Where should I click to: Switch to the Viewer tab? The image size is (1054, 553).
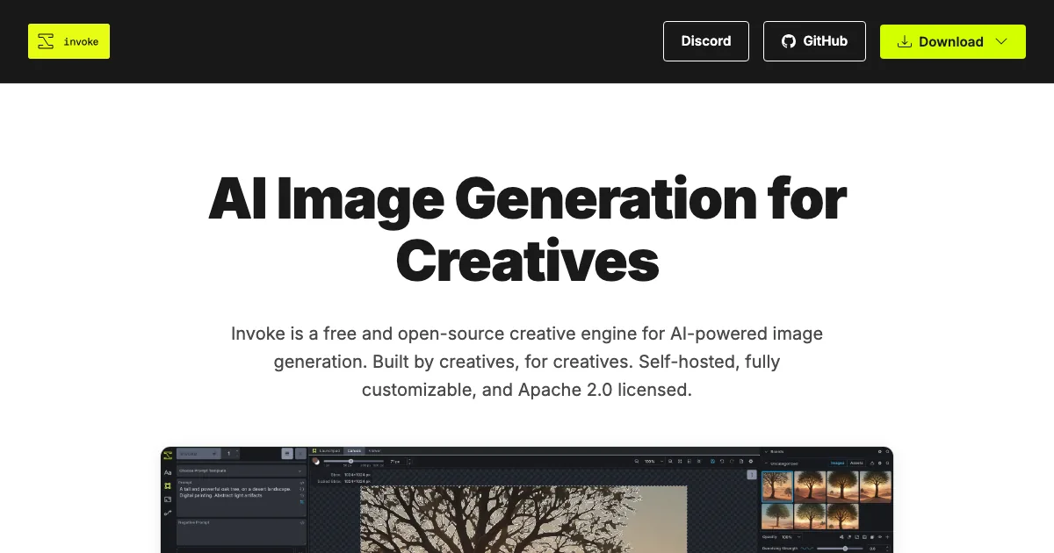pos(374,450)
